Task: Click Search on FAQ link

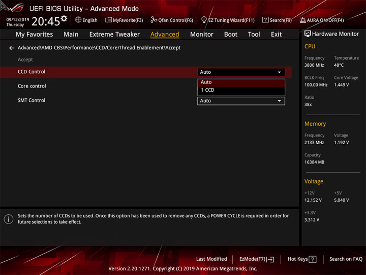Action: point(346,259)
